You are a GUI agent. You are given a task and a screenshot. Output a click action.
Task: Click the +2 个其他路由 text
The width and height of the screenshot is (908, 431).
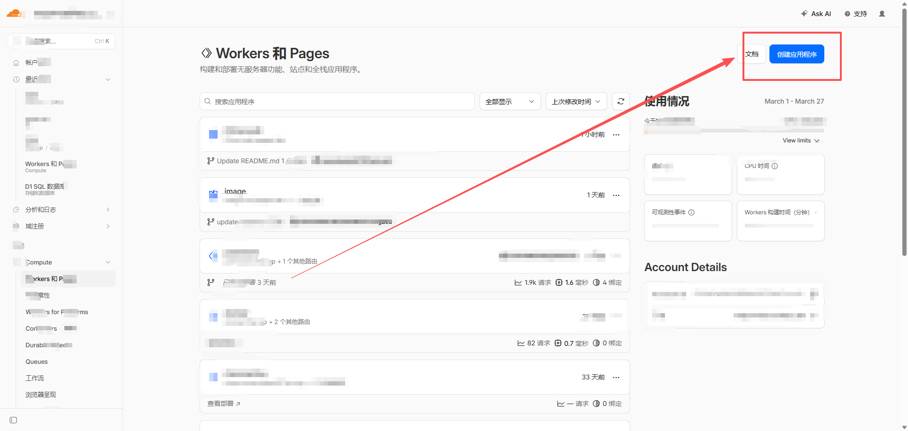289,322
